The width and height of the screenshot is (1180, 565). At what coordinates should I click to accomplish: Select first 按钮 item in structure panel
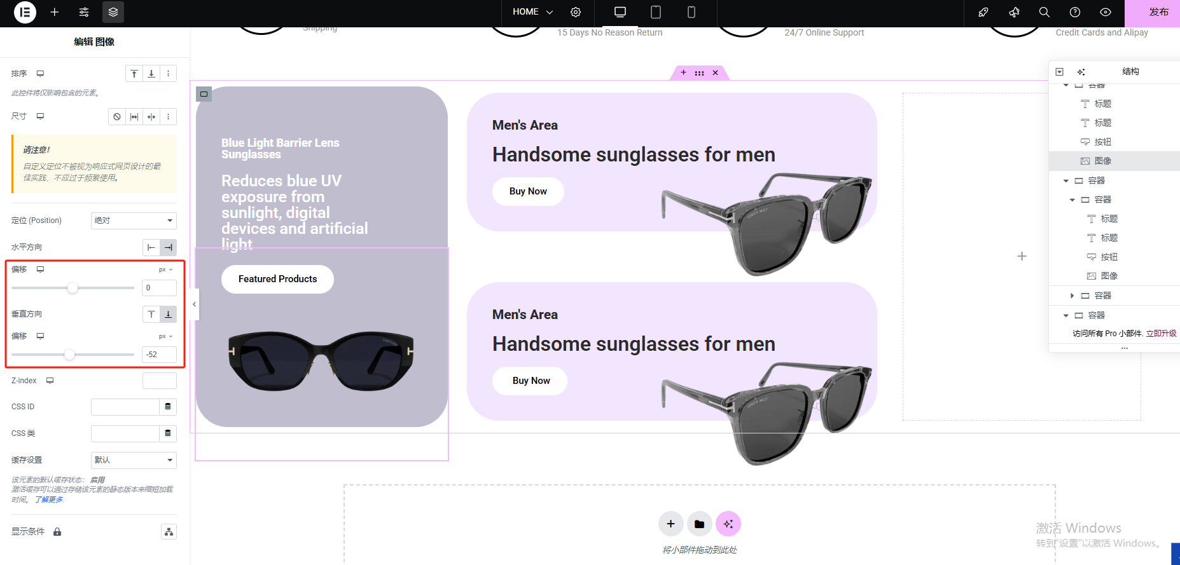pyautogui.click(x=1103, y=142)
